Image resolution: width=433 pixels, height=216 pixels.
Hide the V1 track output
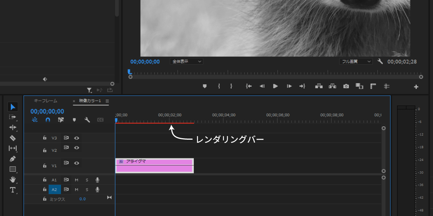pos(76,163)
